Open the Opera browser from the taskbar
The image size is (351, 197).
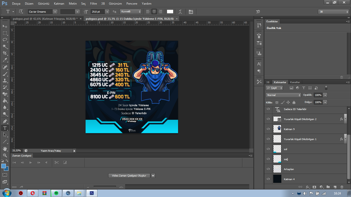33,193
